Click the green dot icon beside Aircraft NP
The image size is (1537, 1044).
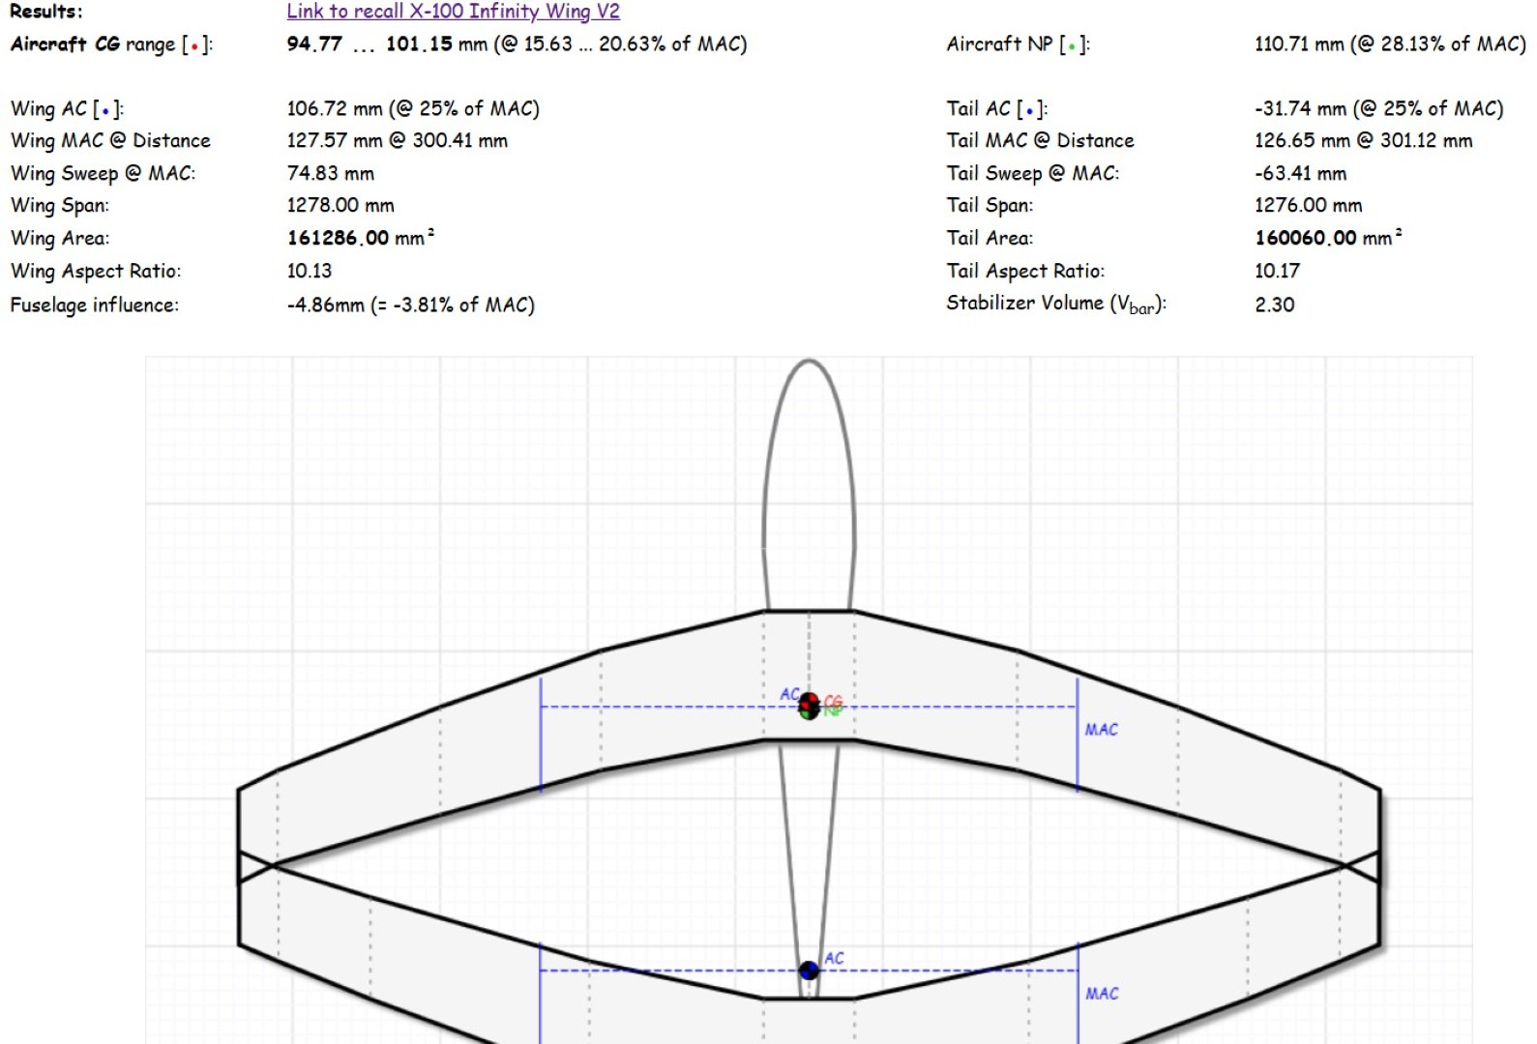click(x=1072, y=46)
